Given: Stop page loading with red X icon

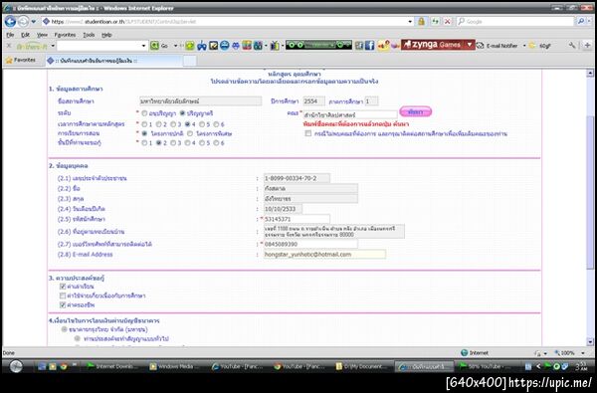Looking at the screenshot, I should (x=448, y=22).
